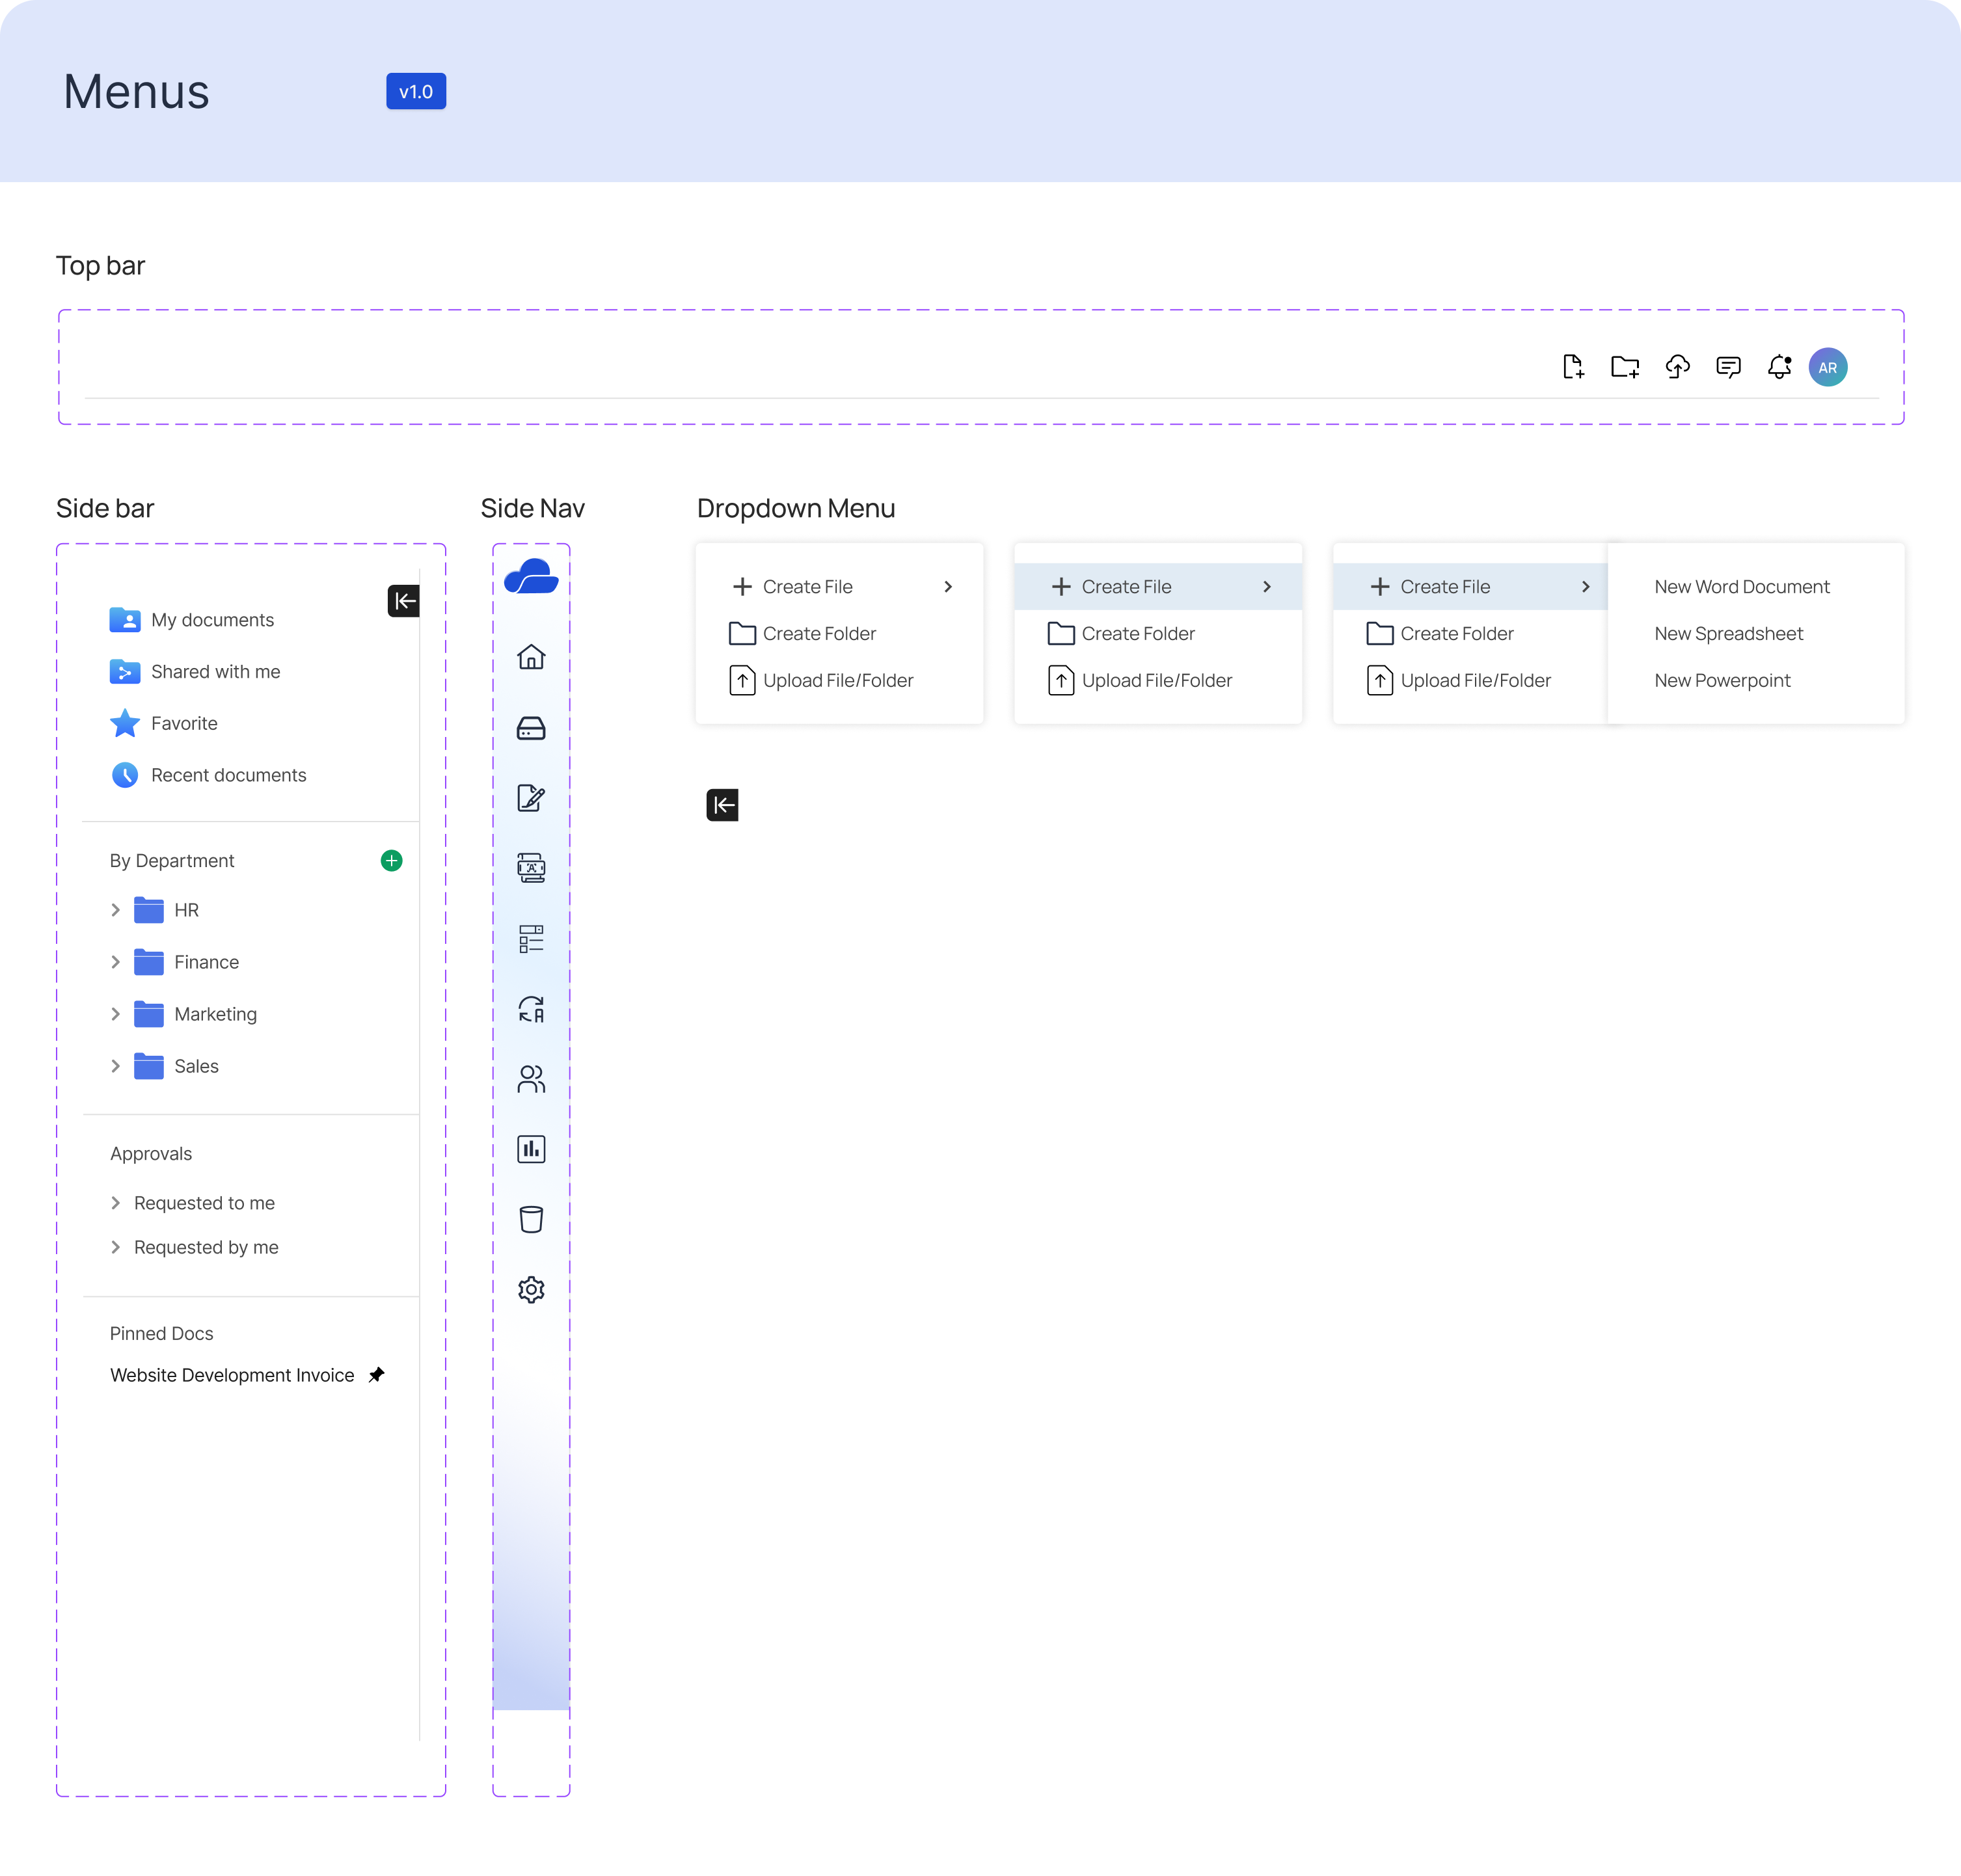1961x1876 pixels.
Task: Expand the HR folder chevron
Action: pyautogui.click(x=115, y=910)
